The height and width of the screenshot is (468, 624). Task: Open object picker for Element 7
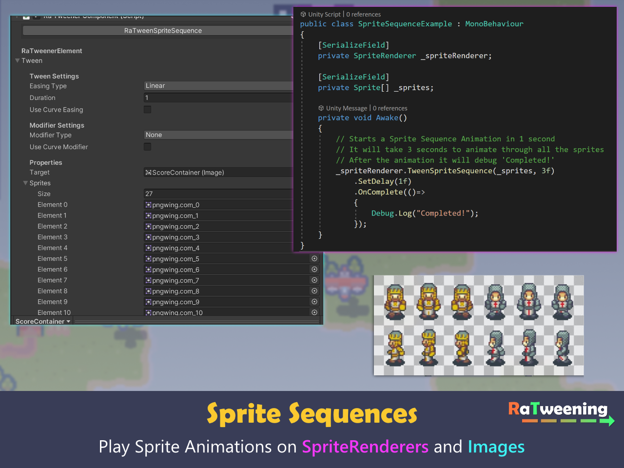[x=314, y=280]
